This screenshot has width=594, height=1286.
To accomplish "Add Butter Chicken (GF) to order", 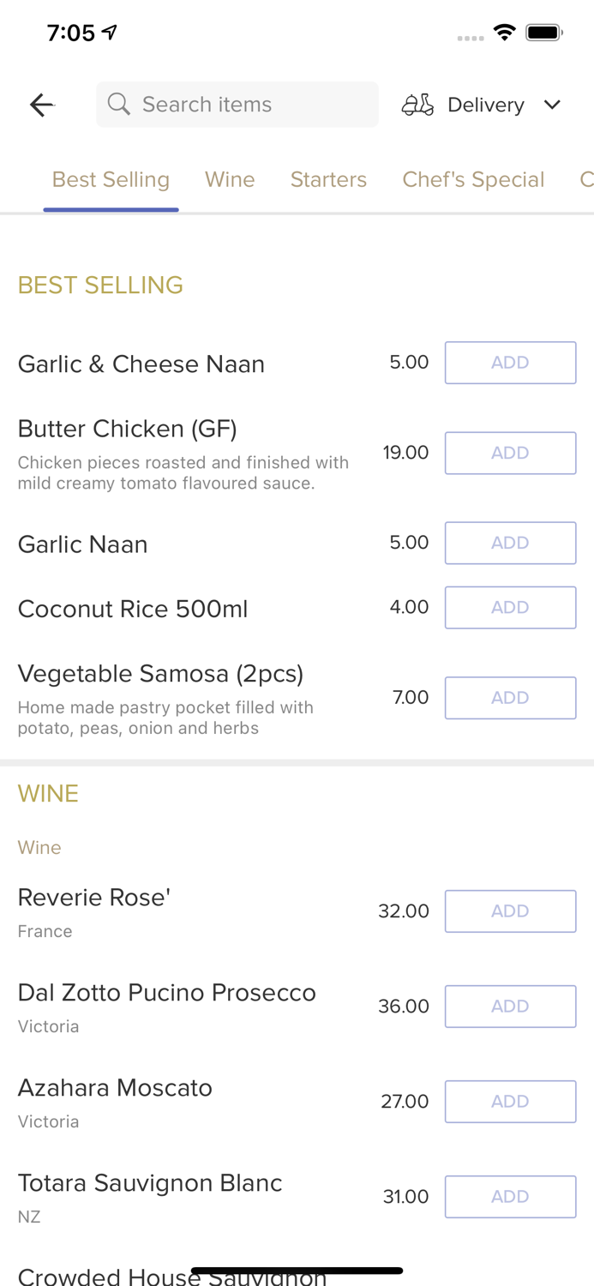I will point(510,453).
